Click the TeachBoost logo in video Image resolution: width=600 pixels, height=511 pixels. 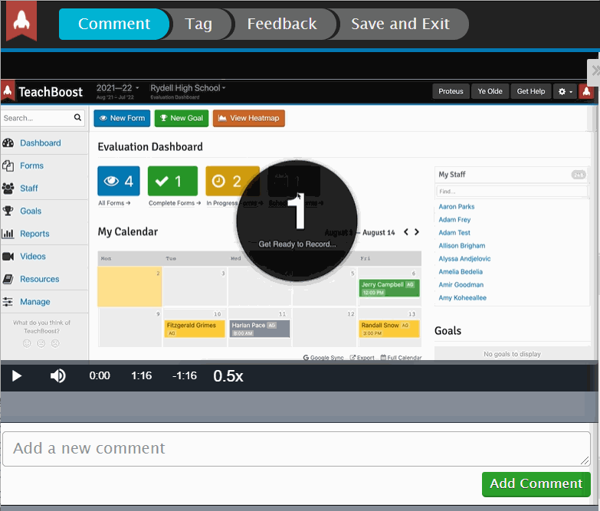(x=43, y=92)
